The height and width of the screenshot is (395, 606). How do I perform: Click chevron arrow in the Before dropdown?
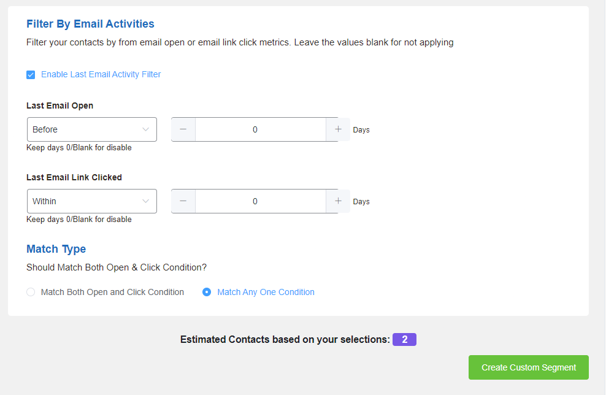[x=145, y=129]
